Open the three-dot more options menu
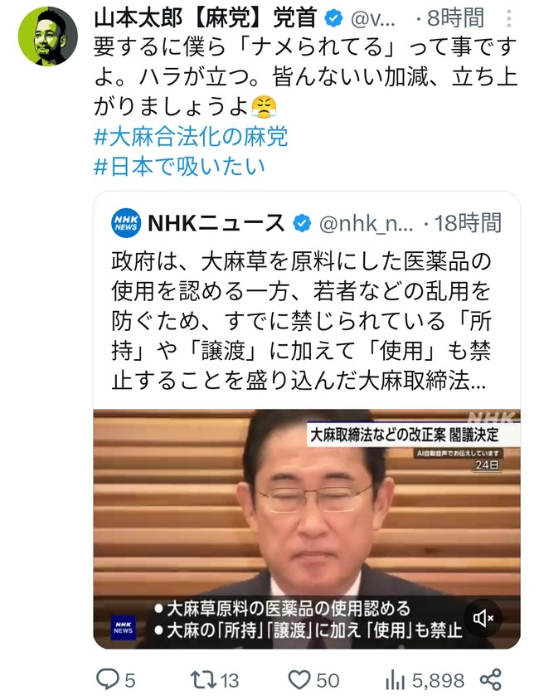Viewport: 539px width, 700px height. coord(508,19)
